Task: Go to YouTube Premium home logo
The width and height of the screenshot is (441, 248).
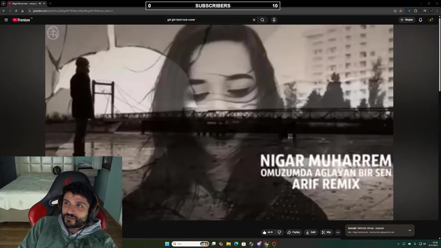Action: click(21, 20)
